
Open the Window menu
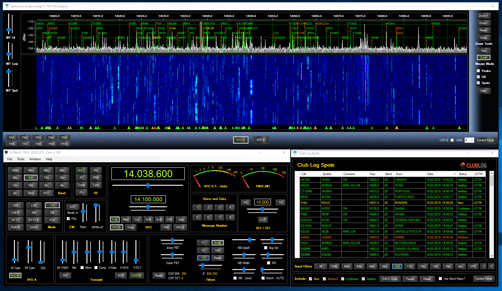coord(35,159)
